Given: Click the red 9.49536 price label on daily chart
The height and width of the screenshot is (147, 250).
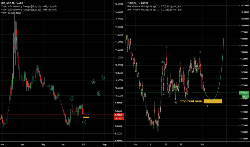Looking at the screenshot, I should (x=119, y=115).
